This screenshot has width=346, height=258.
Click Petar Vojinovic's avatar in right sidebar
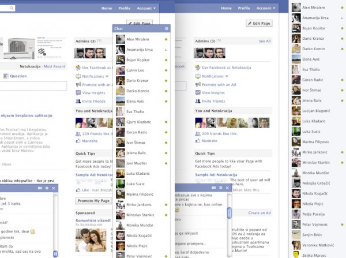click(x=296, y=225)
